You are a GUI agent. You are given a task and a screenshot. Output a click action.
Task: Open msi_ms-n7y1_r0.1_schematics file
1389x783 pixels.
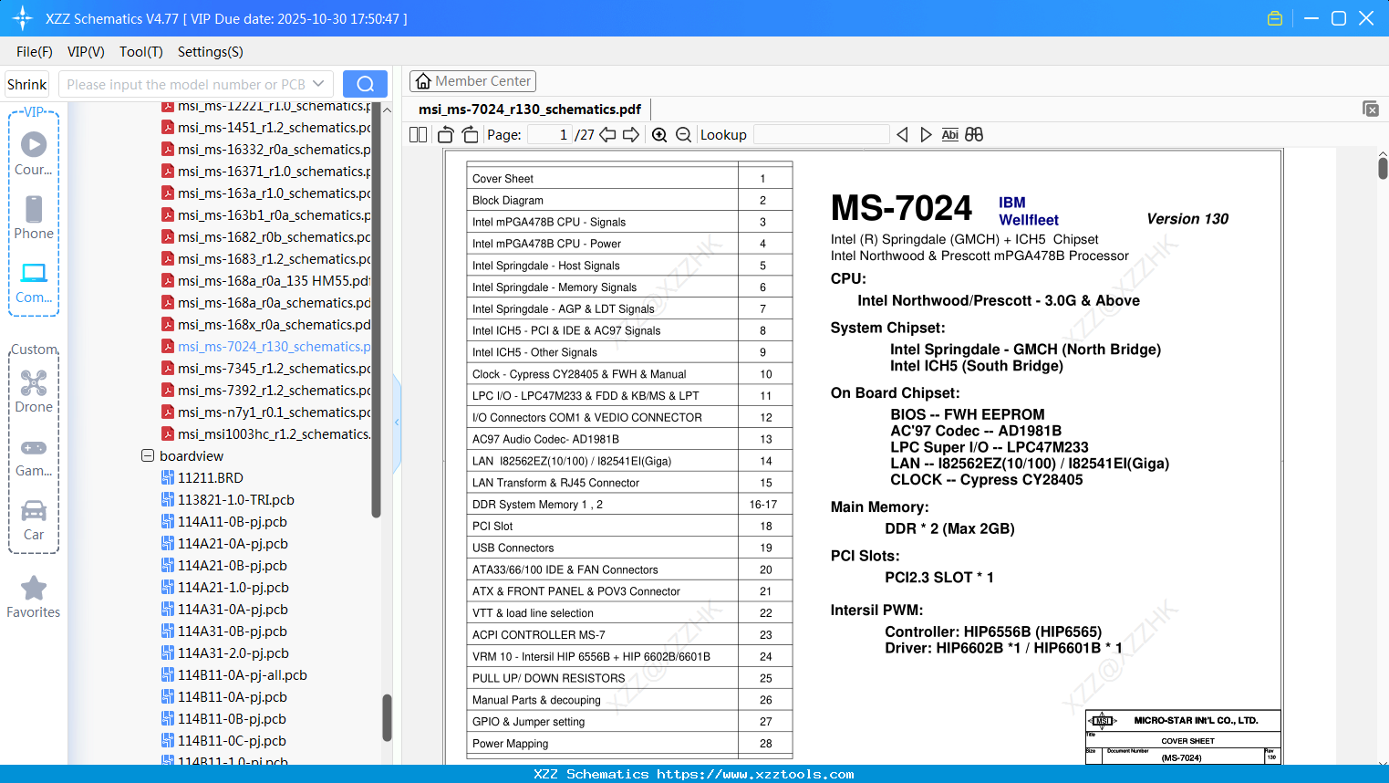tap(266, 412)
